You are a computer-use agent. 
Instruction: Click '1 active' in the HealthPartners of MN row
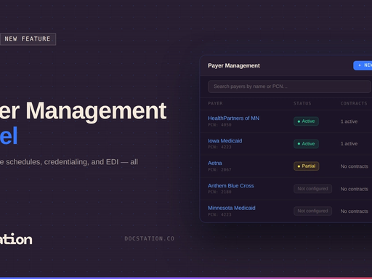tap(349, 121)
